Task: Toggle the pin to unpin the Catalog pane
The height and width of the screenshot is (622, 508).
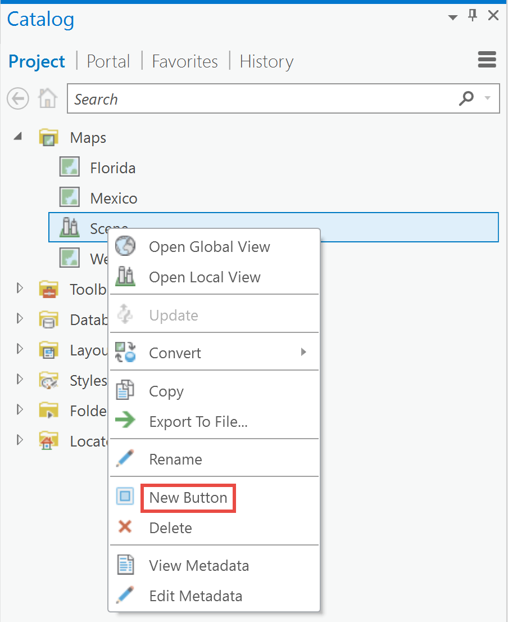Action: (473, 15)
